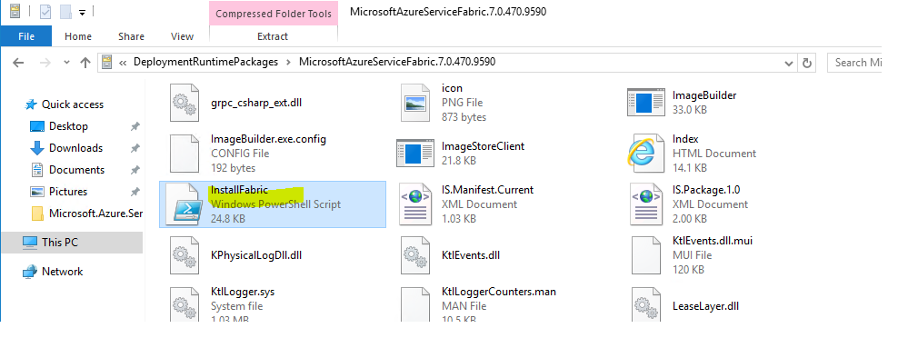908x338 pixels.
Task: Navigate back with the back arrow
Action: coord(18,63)
